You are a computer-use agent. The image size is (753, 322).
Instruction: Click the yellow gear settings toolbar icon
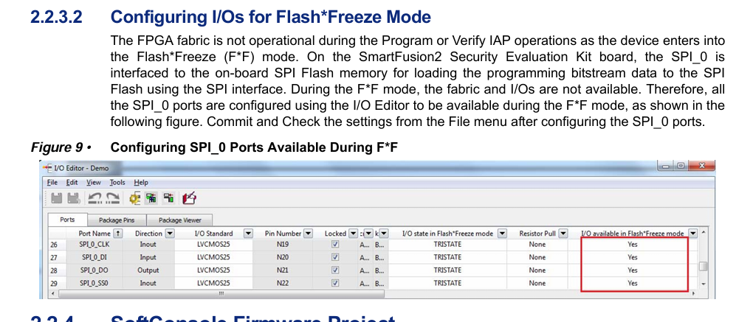[x=135, y=198]
